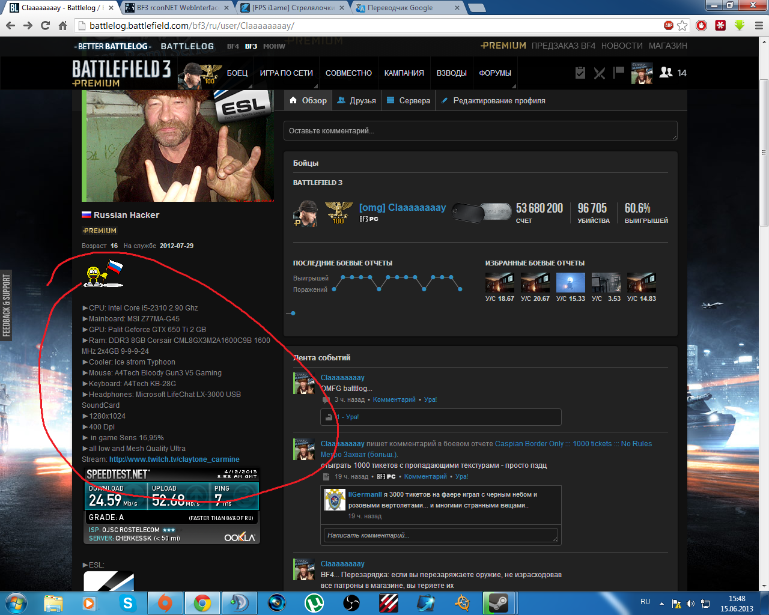Open soldier [omg] Claaaaaaaay link
The width and height of the screenshot is (769, 615).
403,207
